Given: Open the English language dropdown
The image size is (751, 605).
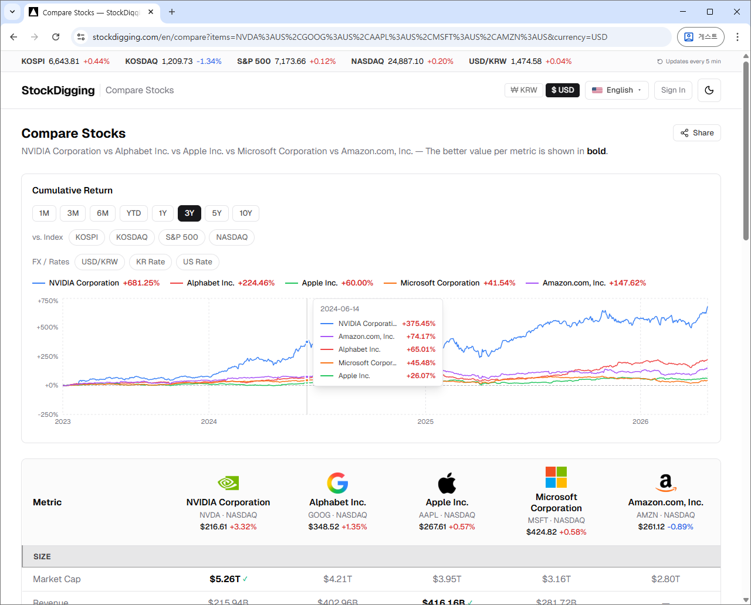Looking at the screenshot, I should pyautogui.click(x=617, y=90).
